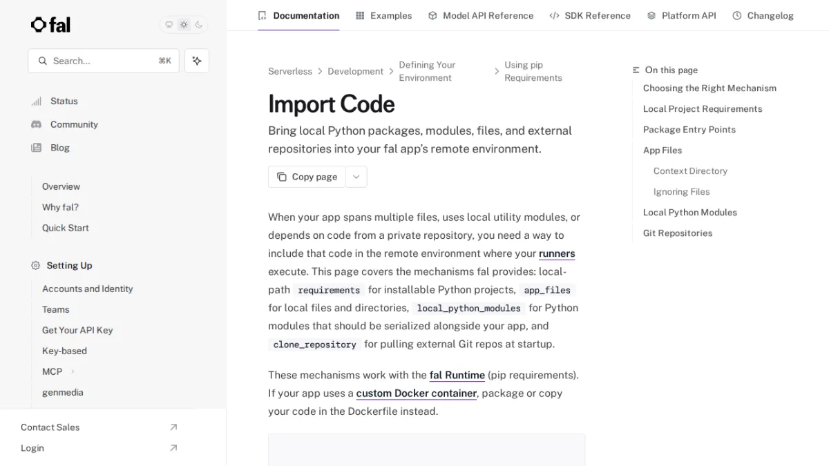Jump to Local Project Requirements section
Screen dimensions: 829x466
pyautogui.click(x=703, y=109)
